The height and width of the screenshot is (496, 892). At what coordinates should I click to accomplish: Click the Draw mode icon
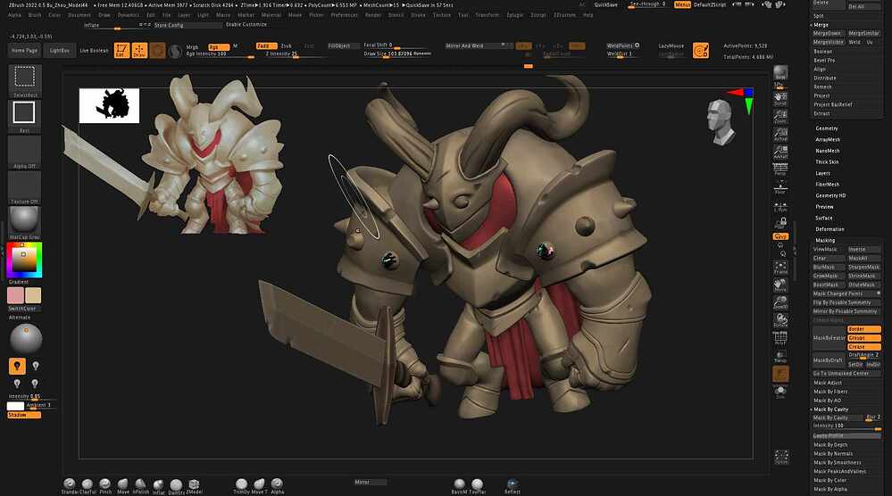tap(139, 51)
